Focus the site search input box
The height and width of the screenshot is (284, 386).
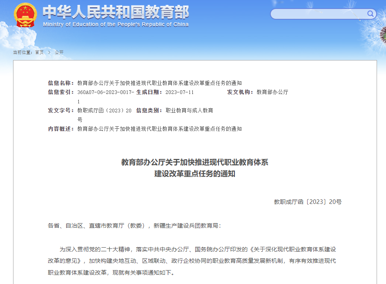[x=319, y=14]
